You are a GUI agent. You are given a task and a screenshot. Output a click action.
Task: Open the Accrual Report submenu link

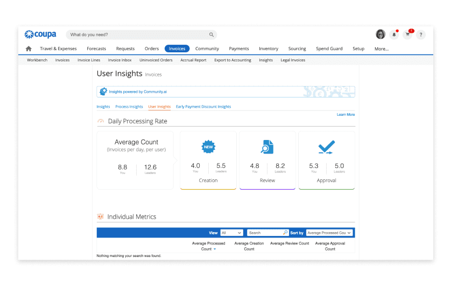point(193,60)
